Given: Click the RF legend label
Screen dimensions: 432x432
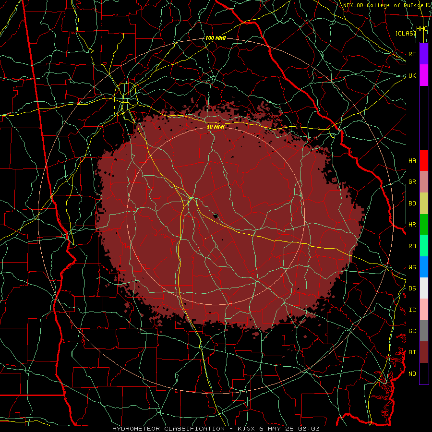Looking at the screenshot, I should [412, 54].
